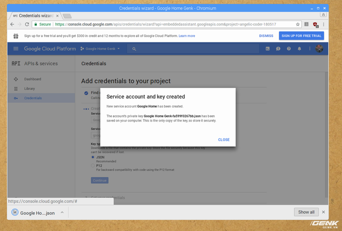Open Dashboard in the sidebar
Viewport: 342px width, 231px height.
(33, 79)
